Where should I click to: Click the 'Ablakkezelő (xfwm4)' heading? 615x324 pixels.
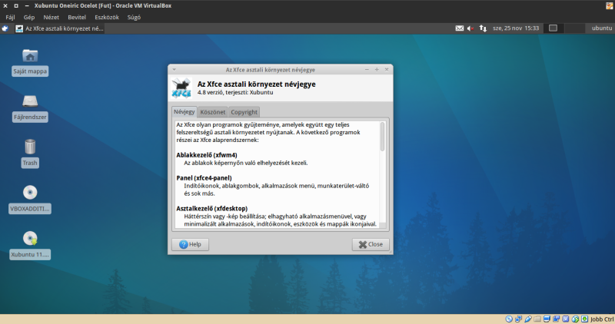coord(207,155)
